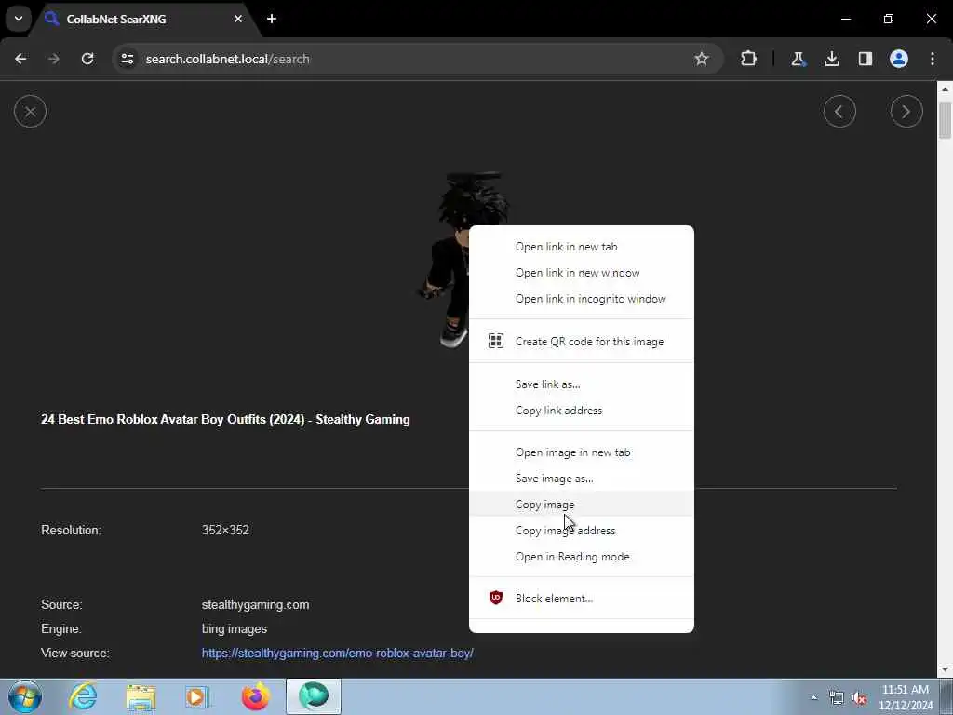Image resolution: width=953 pixels, height=715 pixels.
Task: Click the network tray icon
Action: (837, 698)
